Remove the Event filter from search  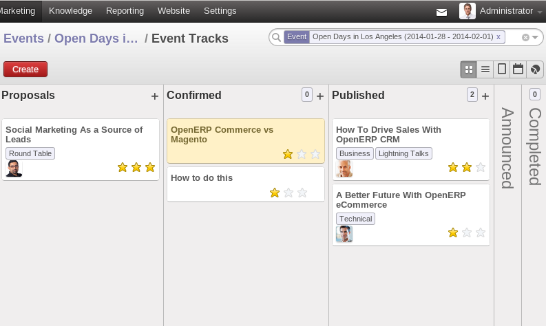[498, 37]
